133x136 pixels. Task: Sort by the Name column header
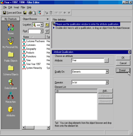tap(34, 37)
